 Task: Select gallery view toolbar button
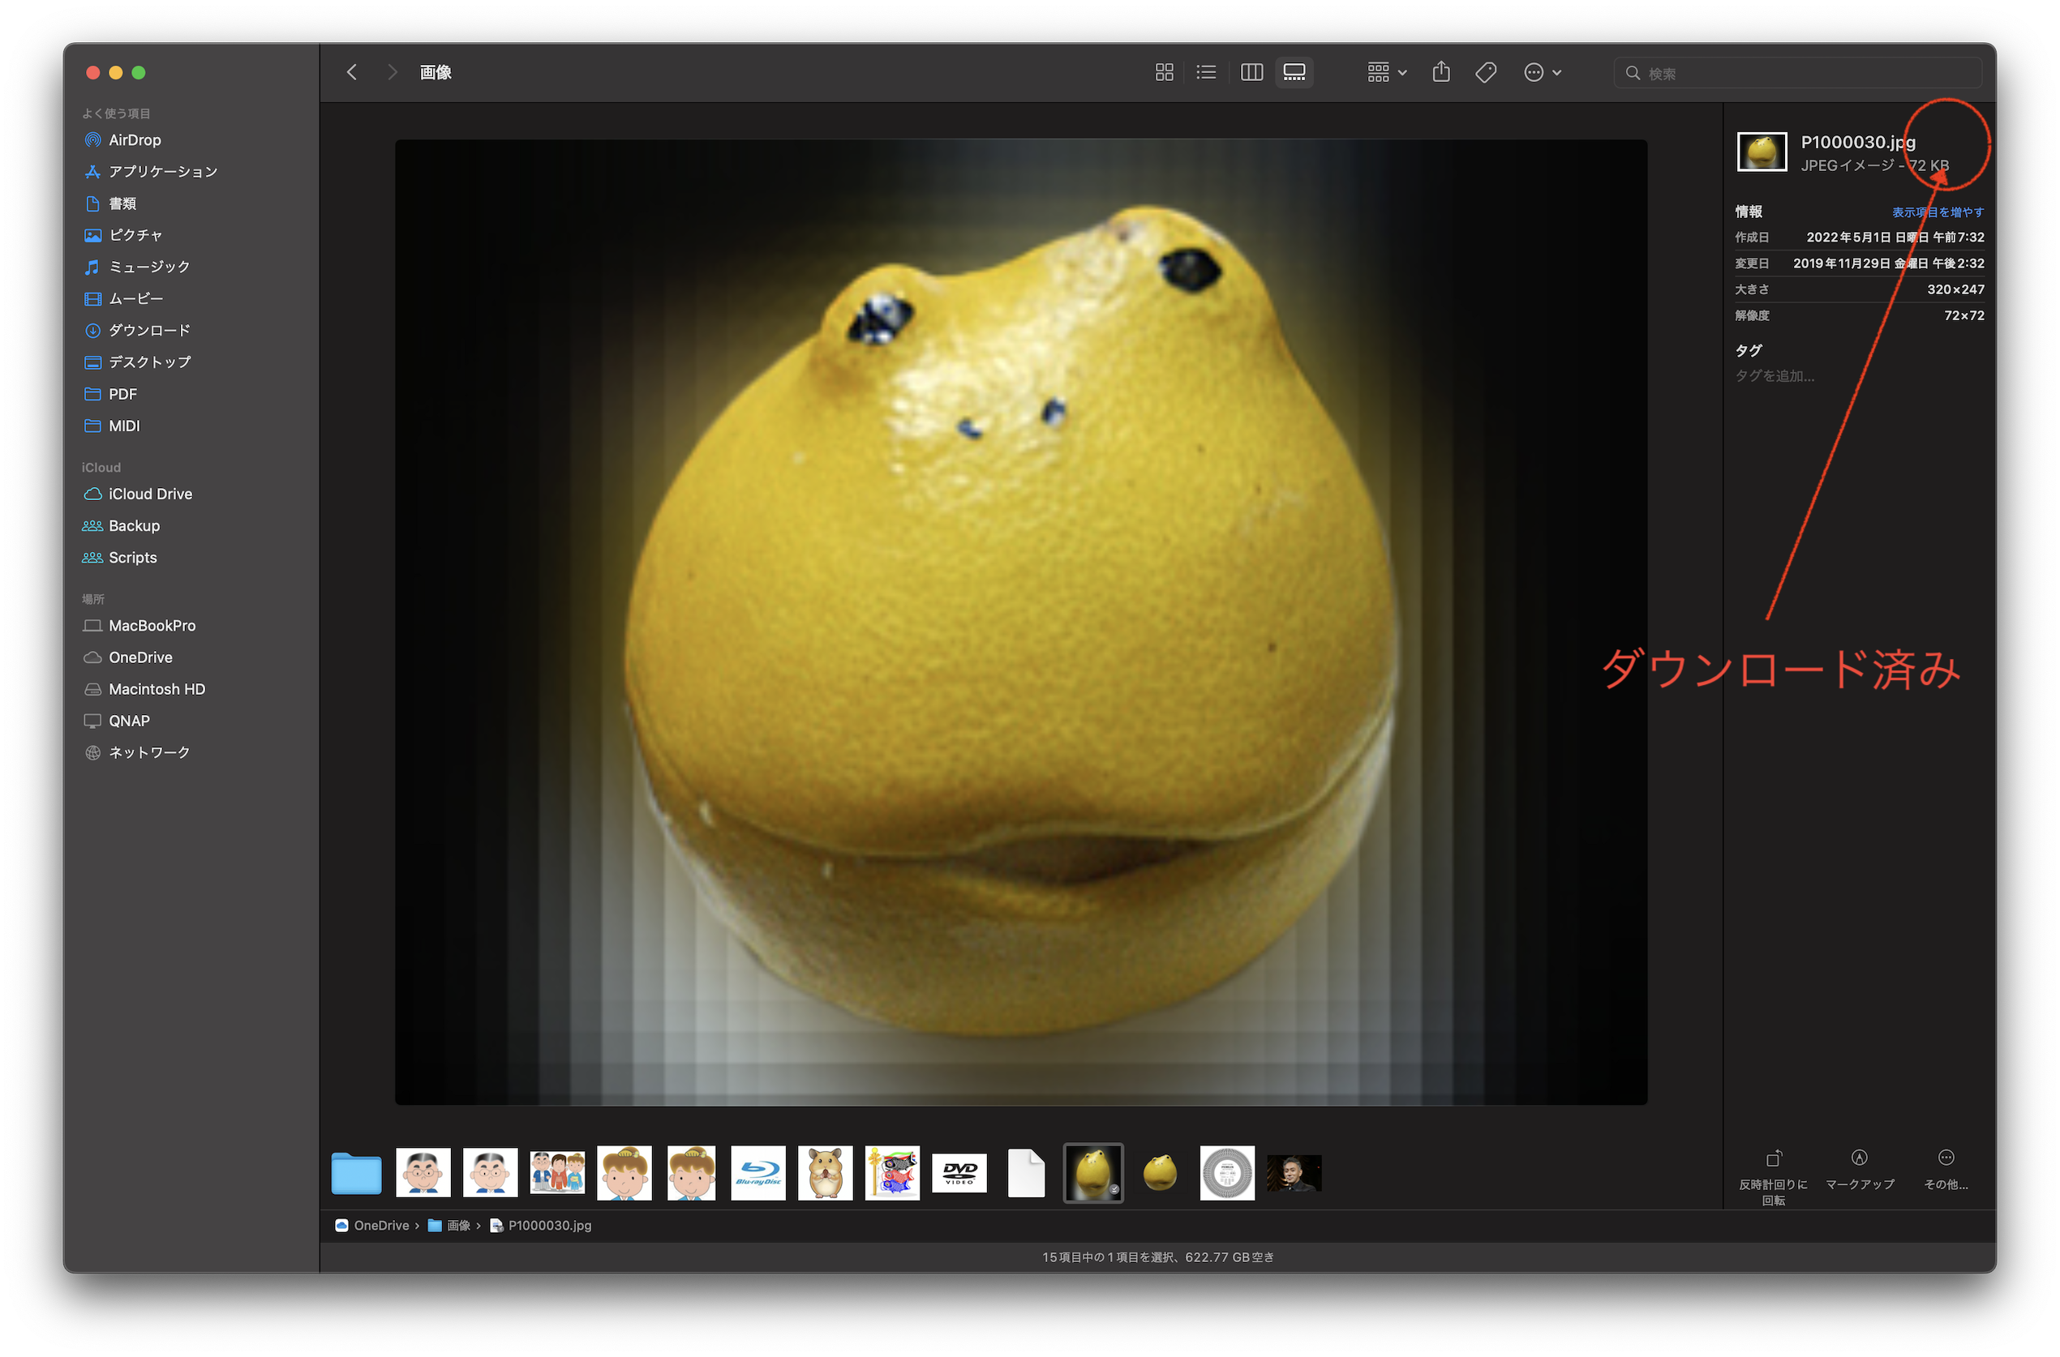pos(1294,73)
